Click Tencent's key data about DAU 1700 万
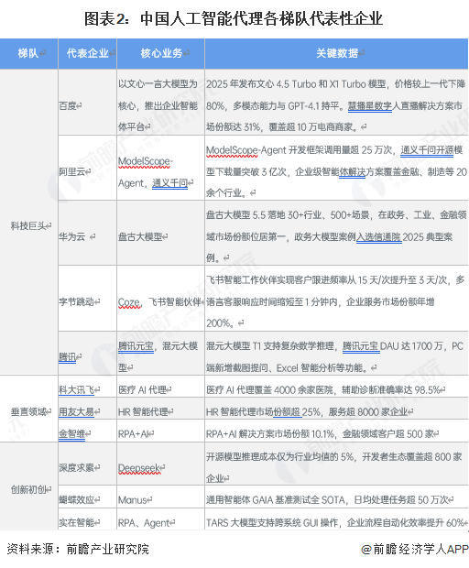469x568 pixels. tap(336, 354)
